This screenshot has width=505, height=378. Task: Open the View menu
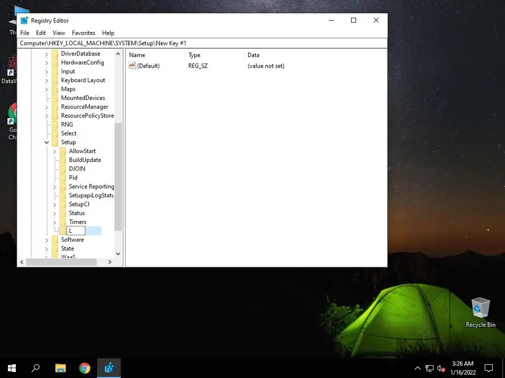click(59, 33)
